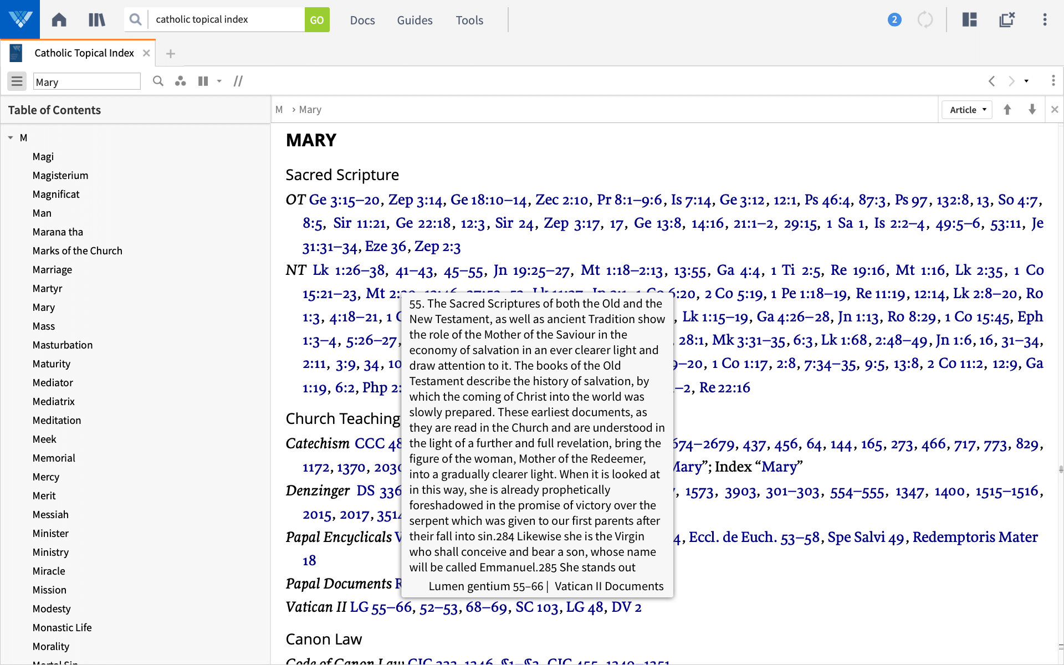Select the Catholic Topical Index tab

tap(84, 53)
